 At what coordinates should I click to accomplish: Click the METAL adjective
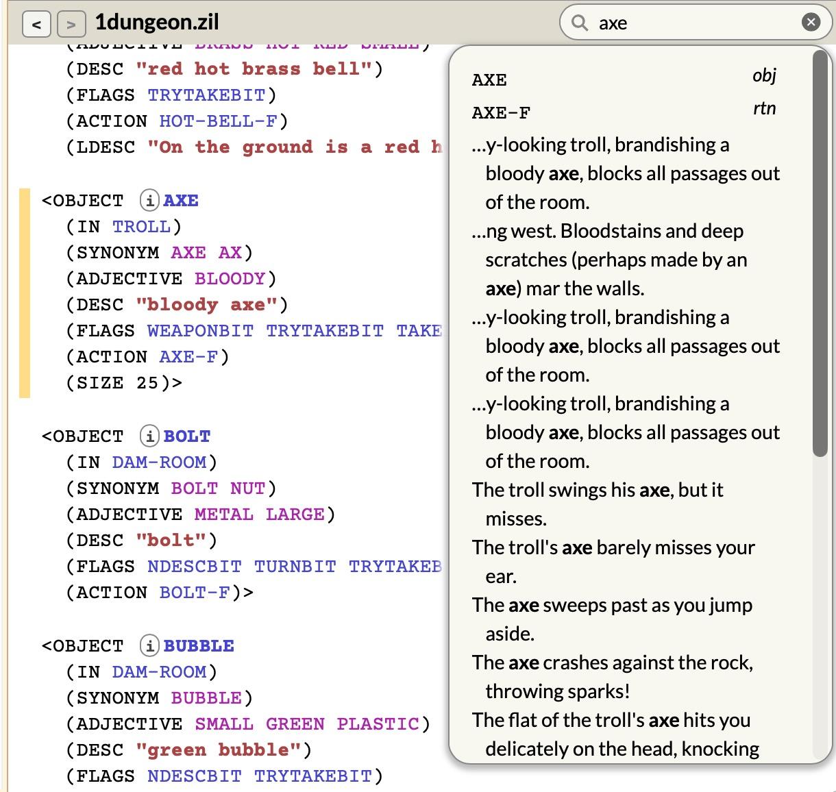pyautogui.click(x=224, y=515)
